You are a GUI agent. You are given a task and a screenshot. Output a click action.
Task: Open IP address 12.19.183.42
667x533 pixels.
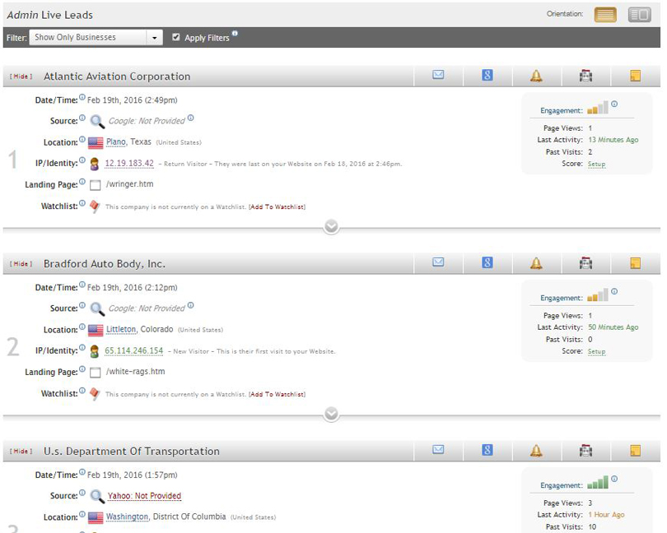pos(129,163)
